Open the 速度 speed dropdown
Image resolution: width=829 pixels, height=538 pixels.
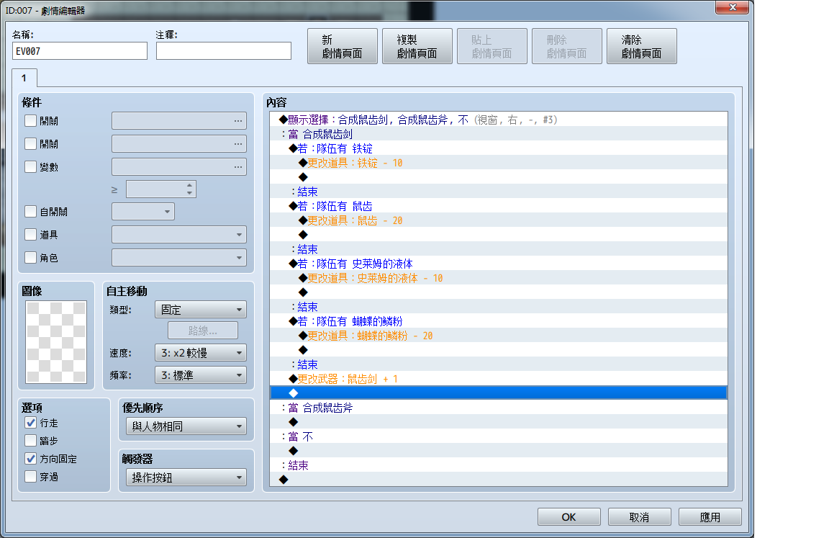coord(200,353)
